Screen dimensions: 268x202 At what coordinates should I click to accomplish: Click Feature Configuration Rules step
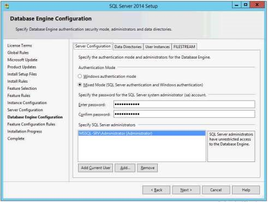[31, 124]
